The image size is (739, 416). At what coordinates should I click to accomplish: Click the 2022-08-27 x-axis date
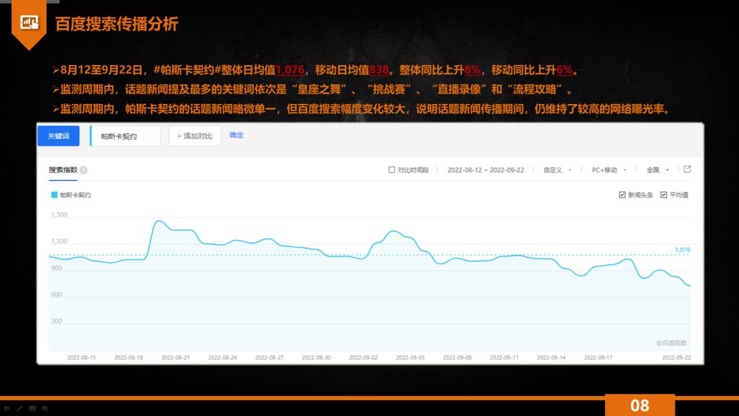point(269,358)
